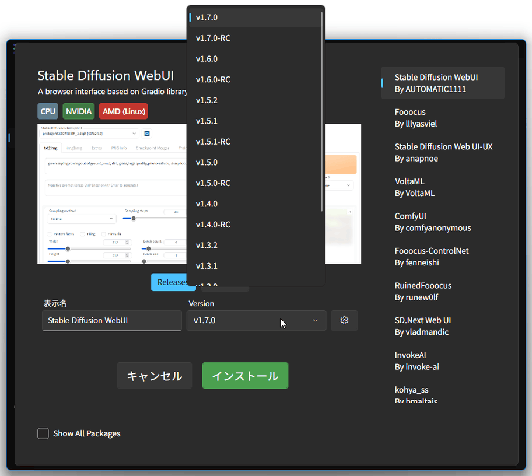
Task: Select InvokeAI by invoke-ai
Action: 443,360
